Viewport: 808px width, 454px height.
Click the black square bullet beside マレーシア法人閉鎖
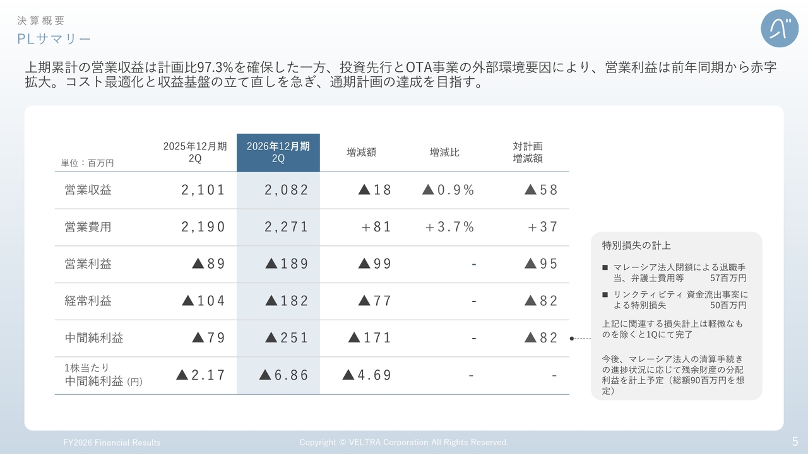tap(605, 268)
